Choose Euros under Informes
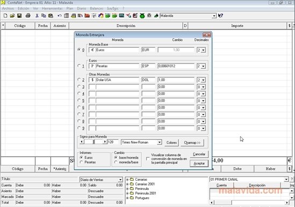Image resolution: width=295 pixels, height=207 pixels. (81, 158)
